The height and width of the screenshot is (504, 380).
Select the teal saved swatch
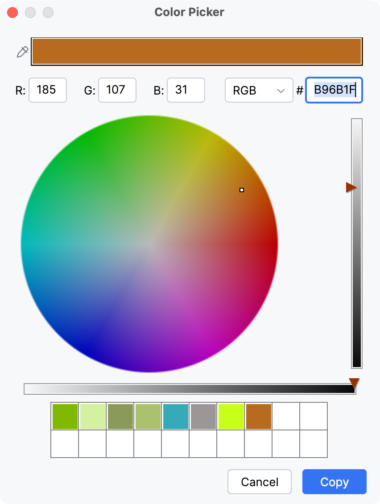[175, 416]
